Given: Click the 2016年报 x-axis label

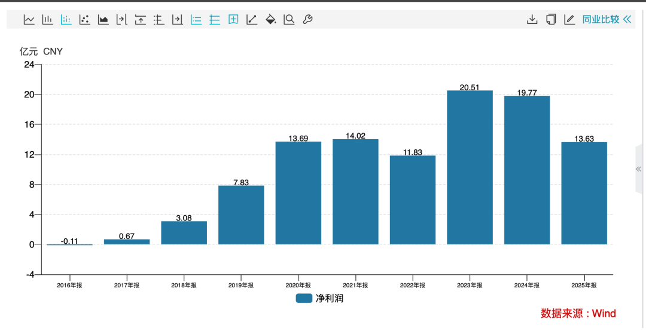Looking at the screenshot, I should [69, 286].
